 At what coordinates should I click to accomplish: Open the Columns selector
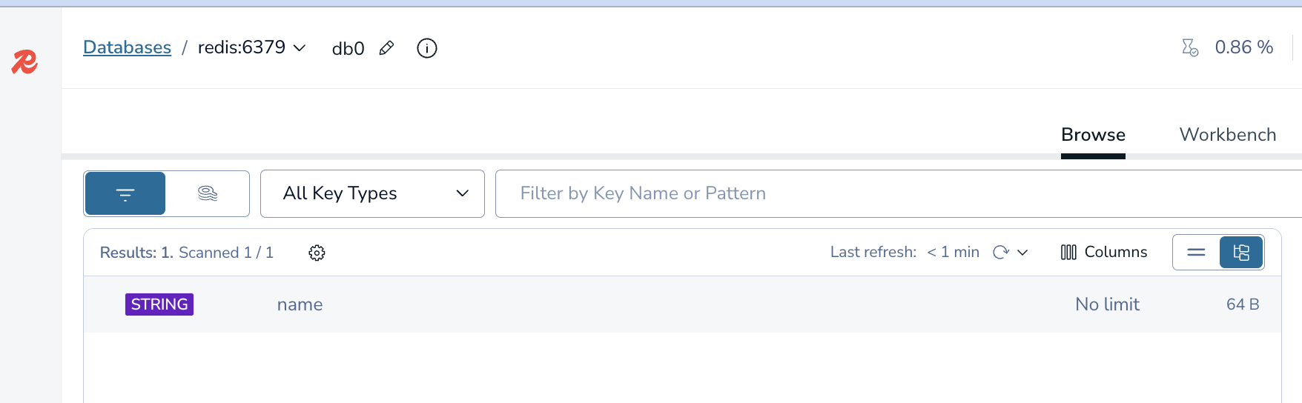click(1104, 253)
